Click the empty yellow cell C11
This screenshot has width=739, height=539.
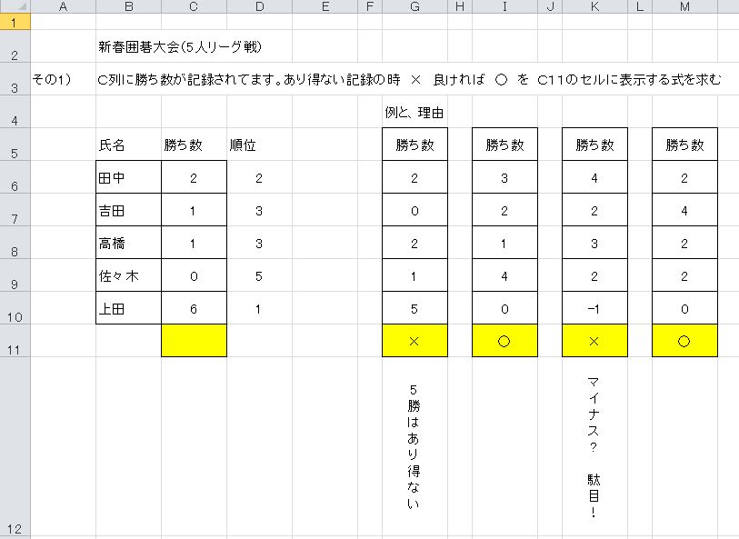click(195, 341)
